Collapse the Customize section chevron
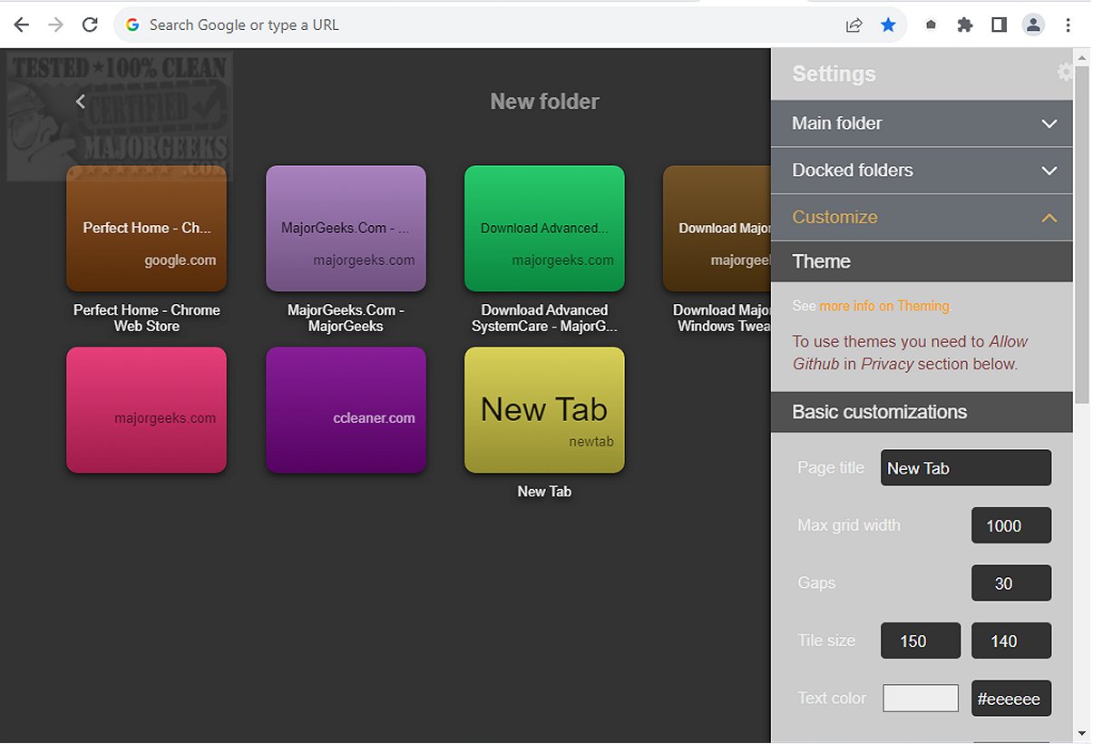Screen dimensions: 1093x744 1049,218
